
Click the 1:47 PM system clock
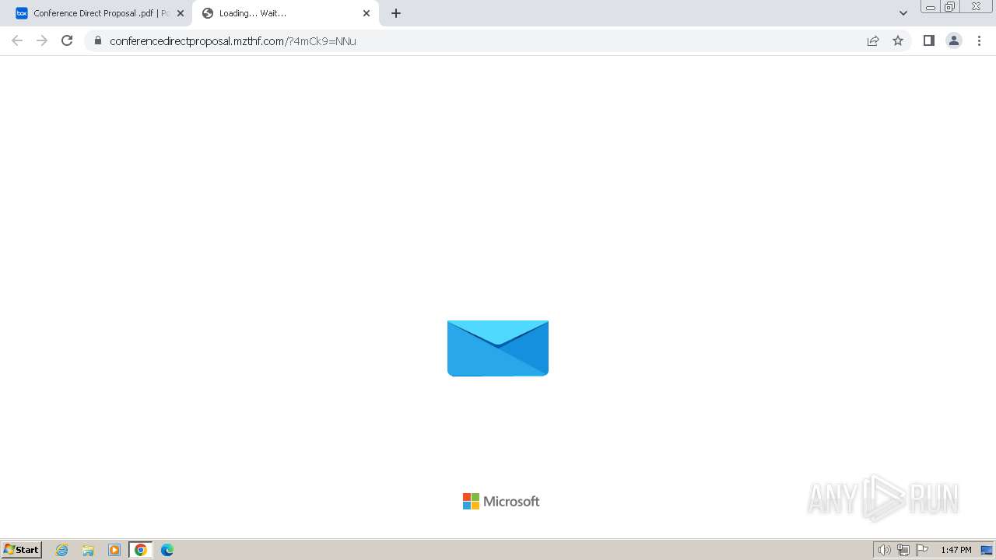click(x=956, y=550)
